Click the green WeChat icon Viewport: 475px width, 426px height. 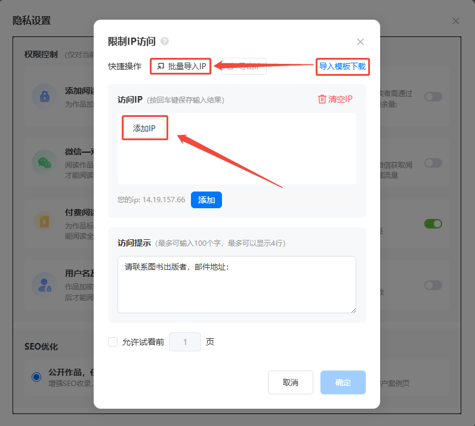tap(45, 162)
